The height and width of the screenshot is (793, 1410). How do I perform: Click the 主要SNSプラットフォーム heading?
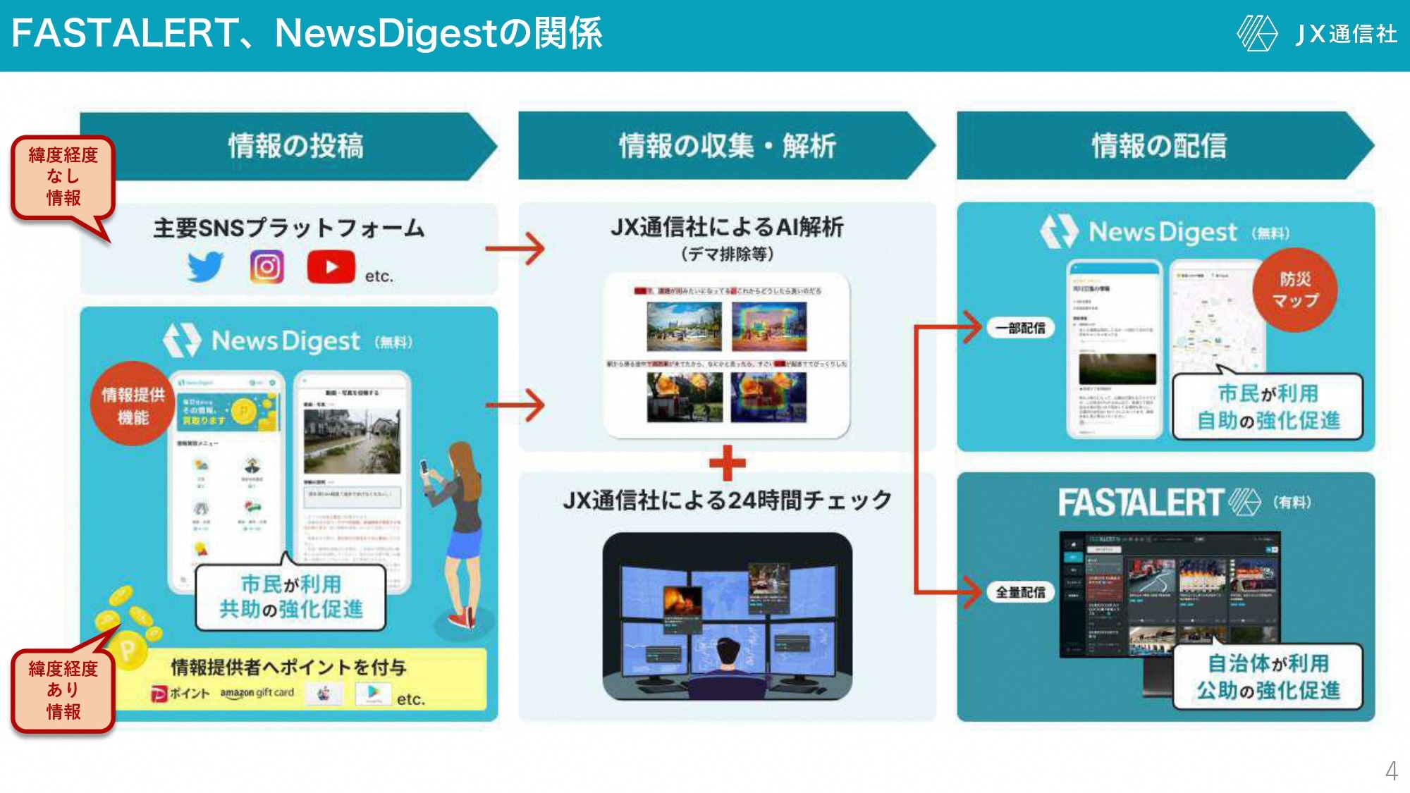(x=289, y=228)
